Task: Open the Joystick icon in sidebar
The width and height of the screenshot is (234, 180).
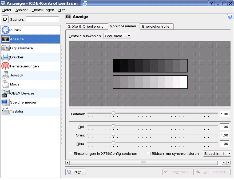Action: click(6, 75)
